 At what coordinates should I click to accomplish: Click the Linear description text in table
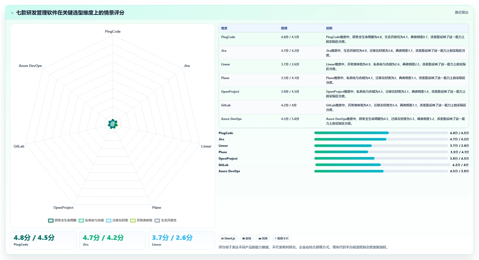(396, 67)
